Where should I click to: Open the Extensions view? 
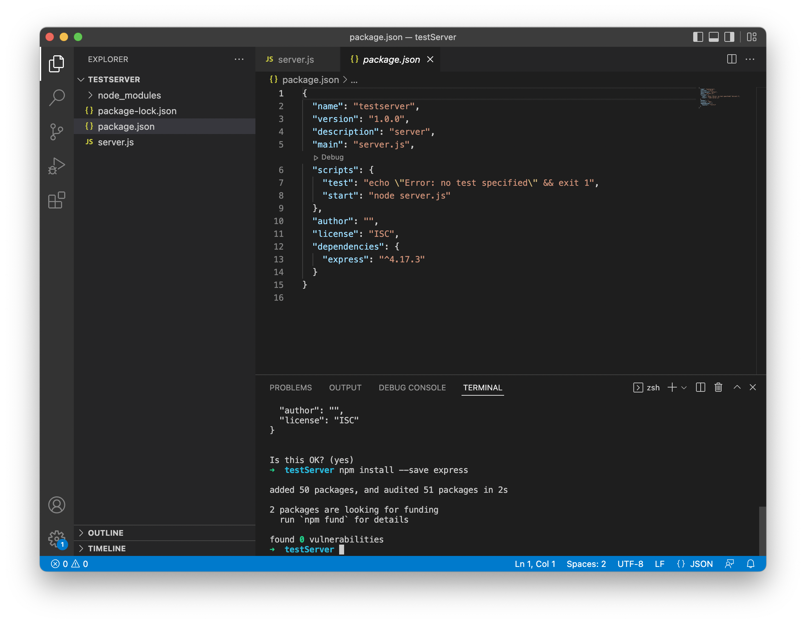click(x=56, y=200)
